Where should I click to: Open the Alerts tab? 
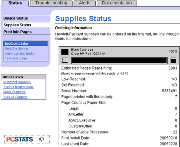tap(85, 3)
